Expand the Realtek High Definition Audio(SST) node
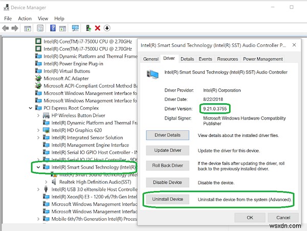 point(46,182)
